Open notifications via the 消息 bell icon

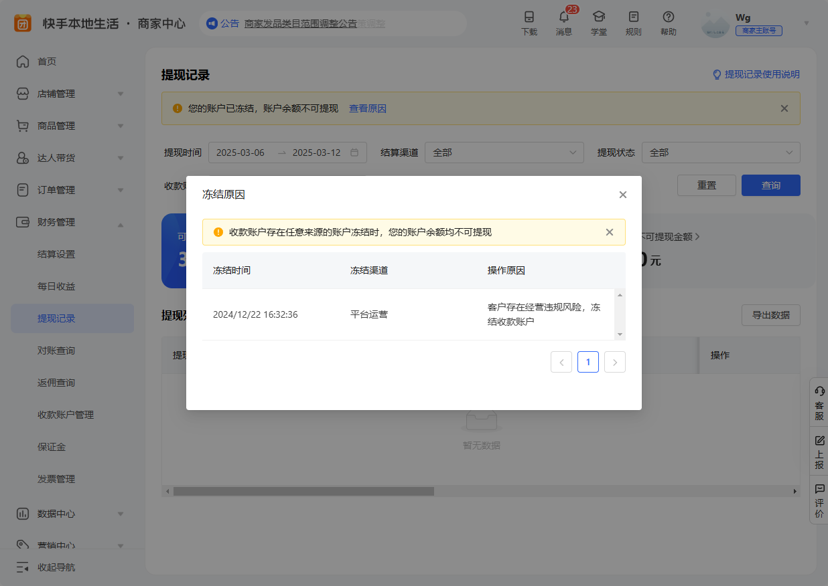pos(564,22)
